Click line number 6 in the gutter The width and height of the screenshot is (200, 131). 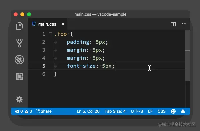(x=44, y=74)
